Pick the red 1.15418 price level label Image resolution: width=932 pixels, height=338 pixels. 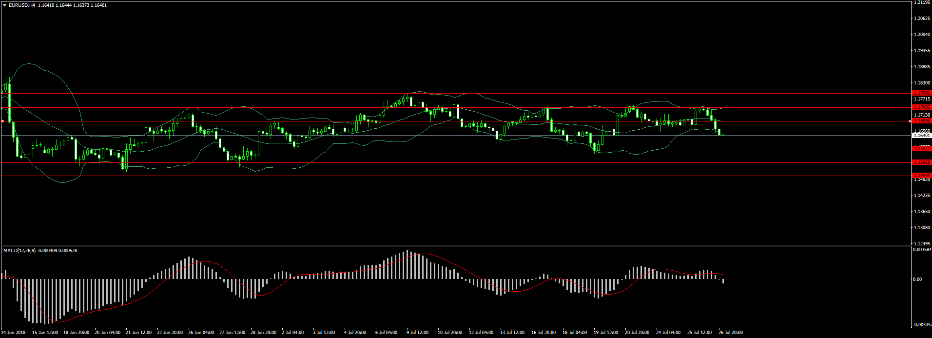pos(921,162)
